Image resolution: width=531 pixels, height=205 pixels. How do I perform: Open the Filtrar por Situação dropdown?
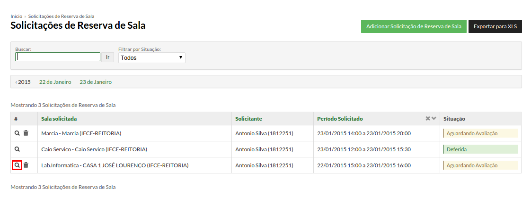pyautogui.click(x=152, y=57)
